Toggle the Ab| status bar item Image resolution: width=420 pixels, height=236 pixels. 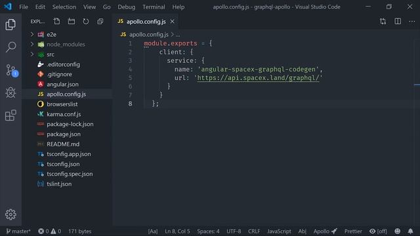[x=302, y=231]
